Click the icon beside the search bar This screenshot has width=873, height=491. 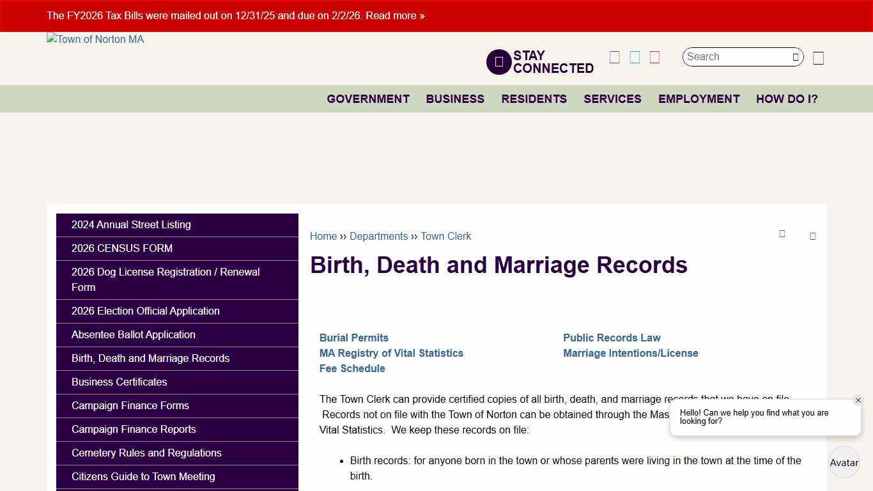pyautogui.click(x=818, y=58)
